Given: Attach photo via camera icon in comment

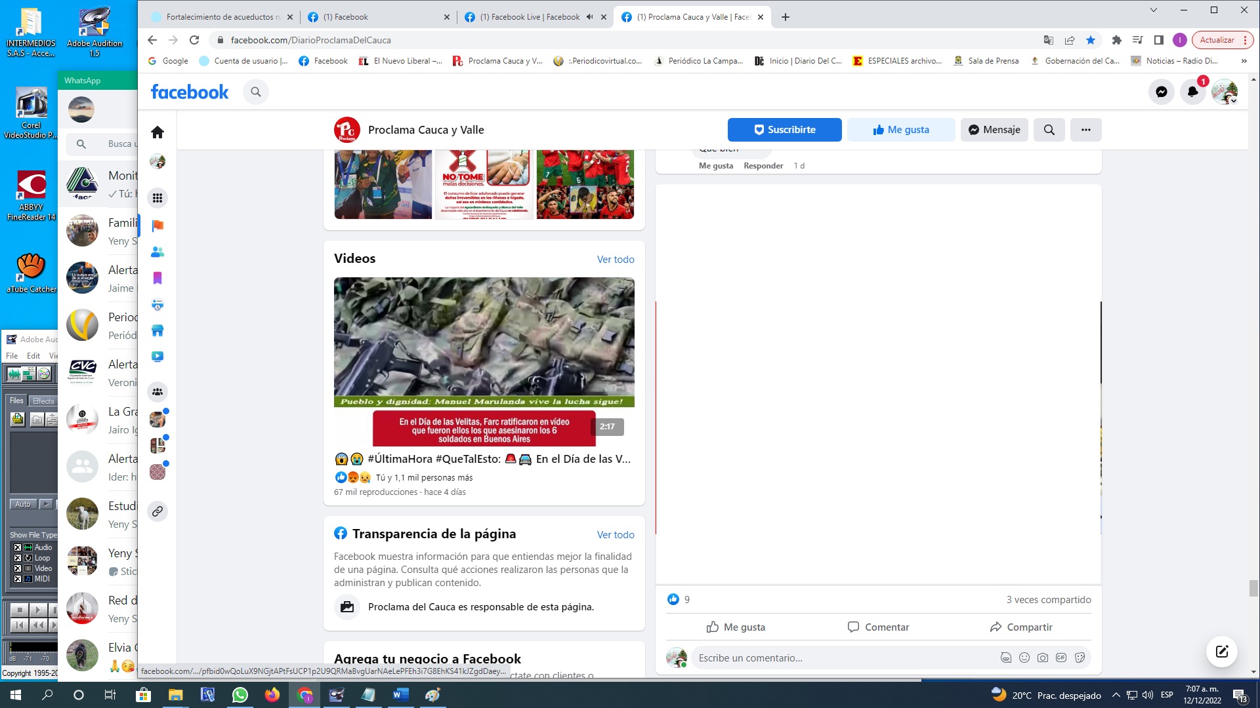Looking at the screenshot, I should tap(1043, 658).
